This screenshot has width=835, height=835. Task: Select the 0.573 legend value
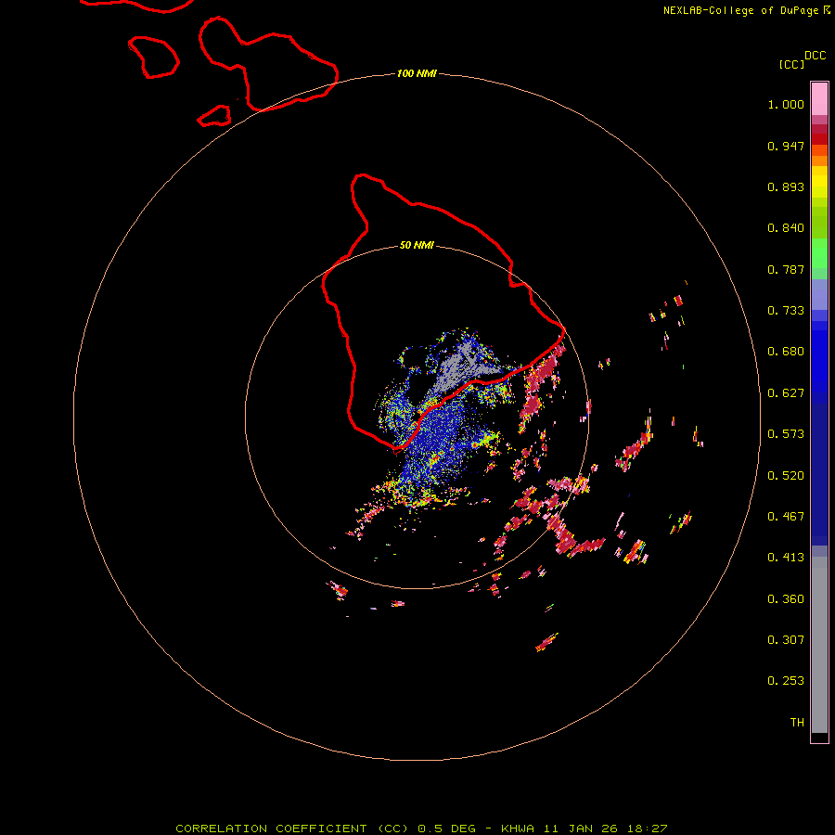[786, 434]
